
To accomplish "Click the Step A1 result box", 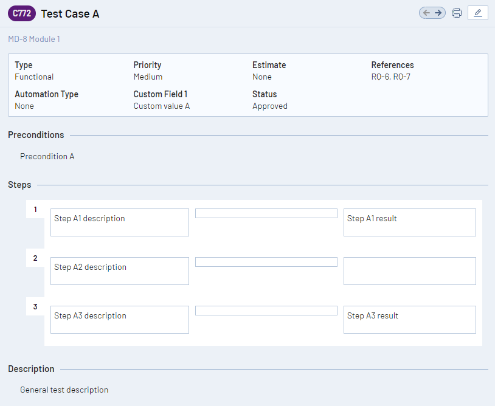I will pos(409,222).
